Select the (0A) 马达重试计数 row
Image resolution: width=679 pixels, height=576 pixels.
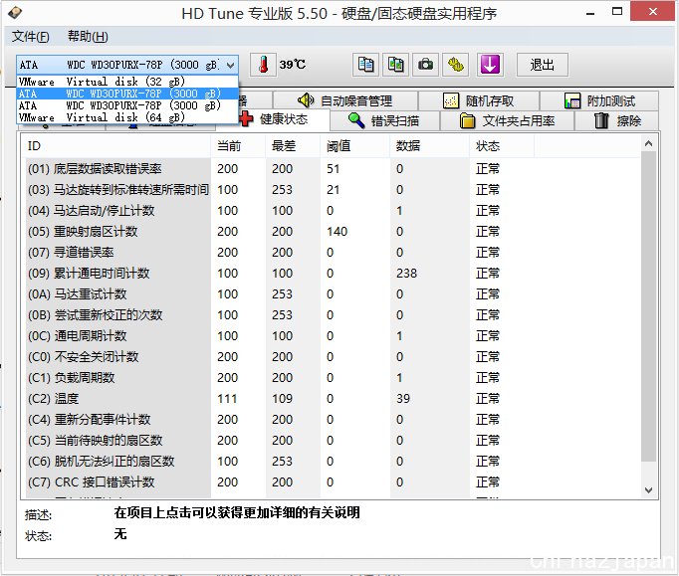[x=332, y=294]
